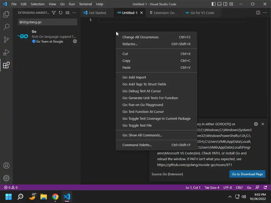Open the vscode-go issues 971 link

195,165
